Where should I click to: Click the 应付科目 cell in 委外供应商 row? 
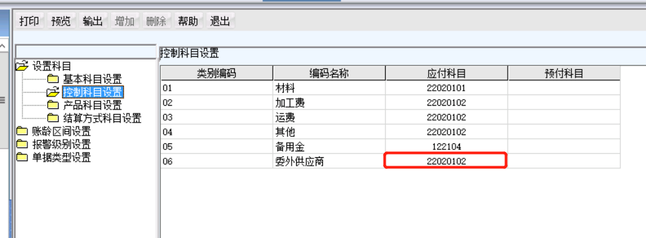tap(446, 161)
